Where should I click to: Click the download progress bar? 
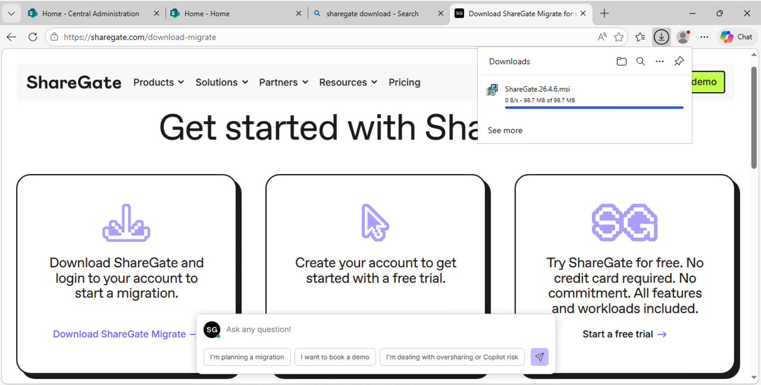coord(594,108)
